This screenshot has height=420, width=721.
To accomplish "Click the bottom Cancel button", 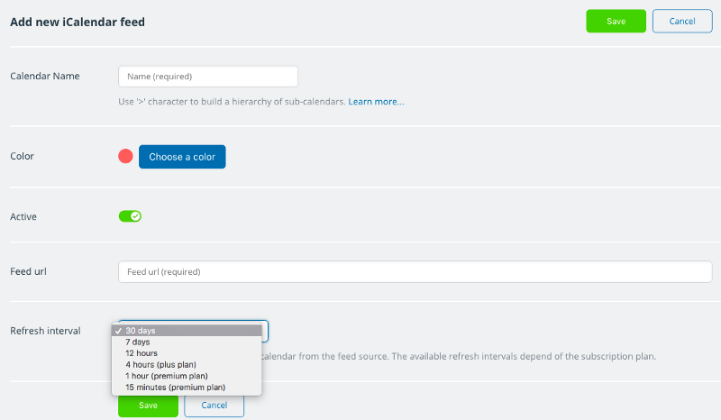I will click(214, 406).
